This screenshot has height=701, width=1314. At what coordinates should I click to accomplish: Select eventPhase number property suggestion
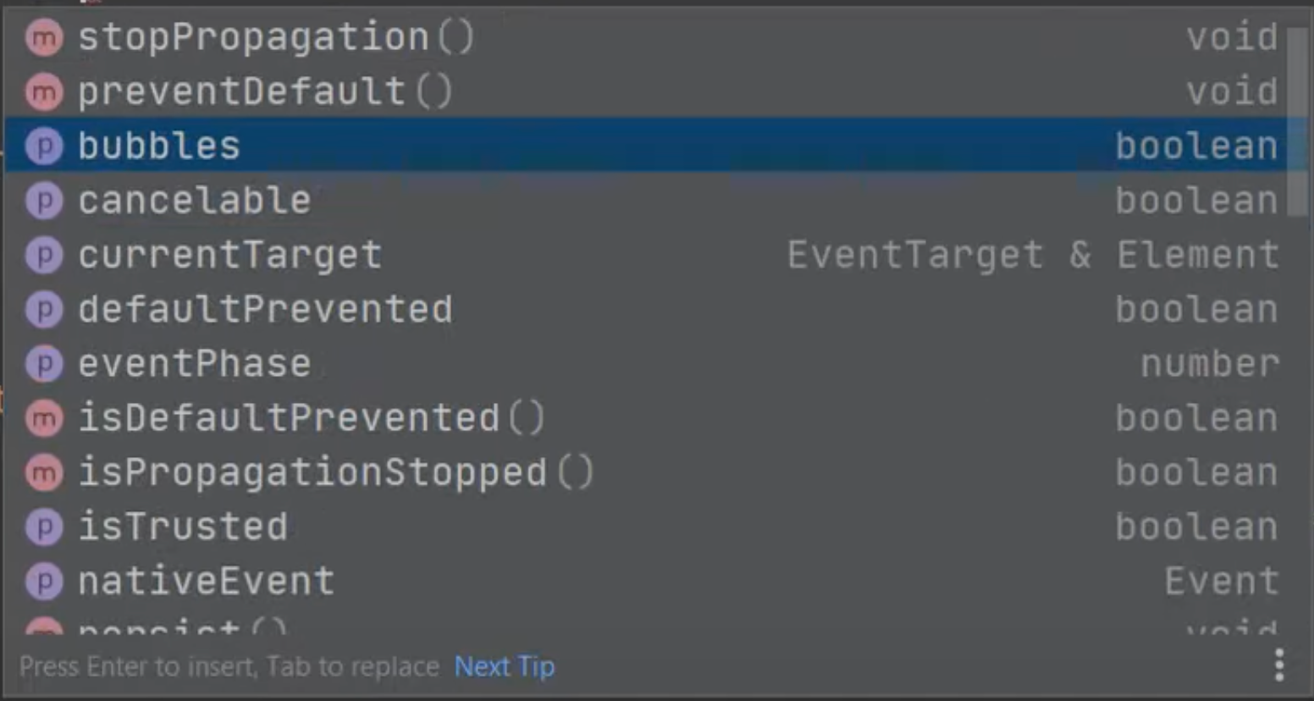point(646,363)
